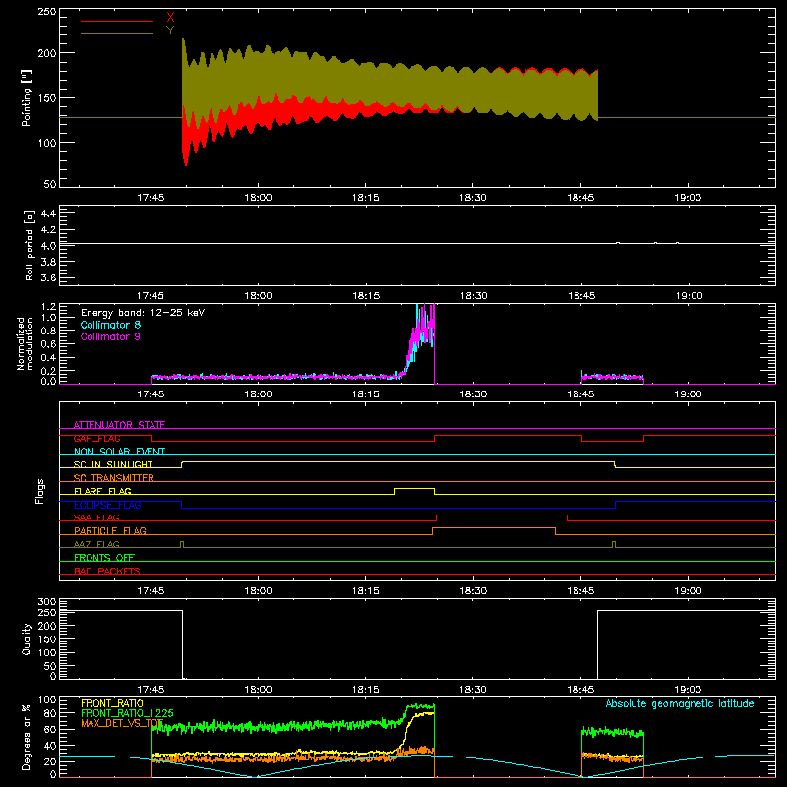Click the 4.0 tick on the Roll period axis

[48, 246]
